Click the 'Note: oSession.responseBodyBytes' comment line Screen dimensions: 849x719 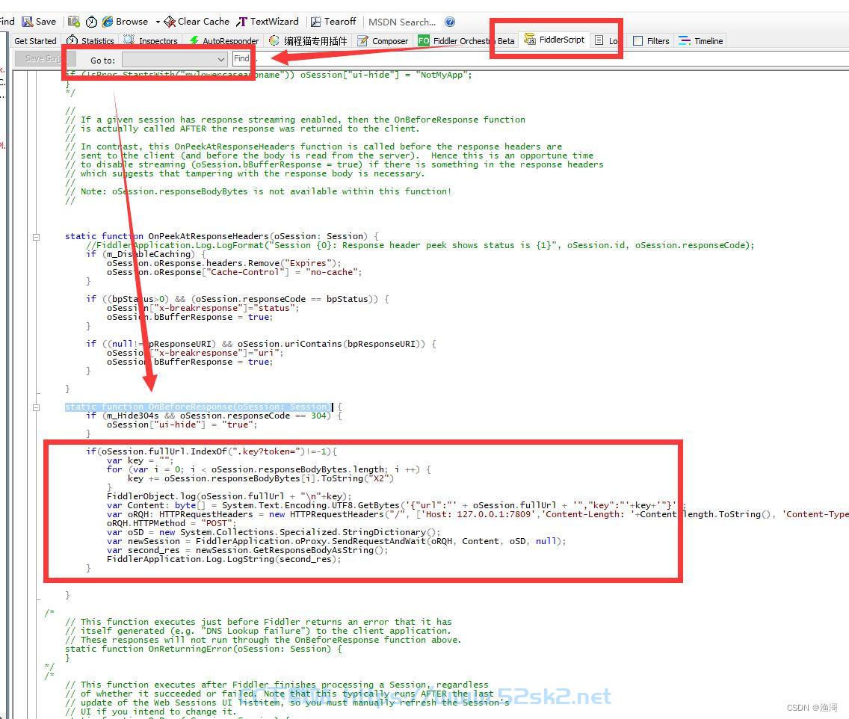tap(259, 191)
